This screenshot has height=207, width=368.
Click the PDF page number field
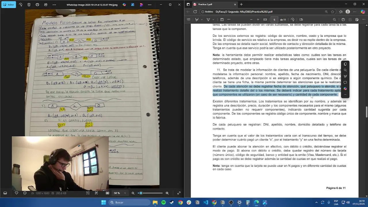click(274, 20)
